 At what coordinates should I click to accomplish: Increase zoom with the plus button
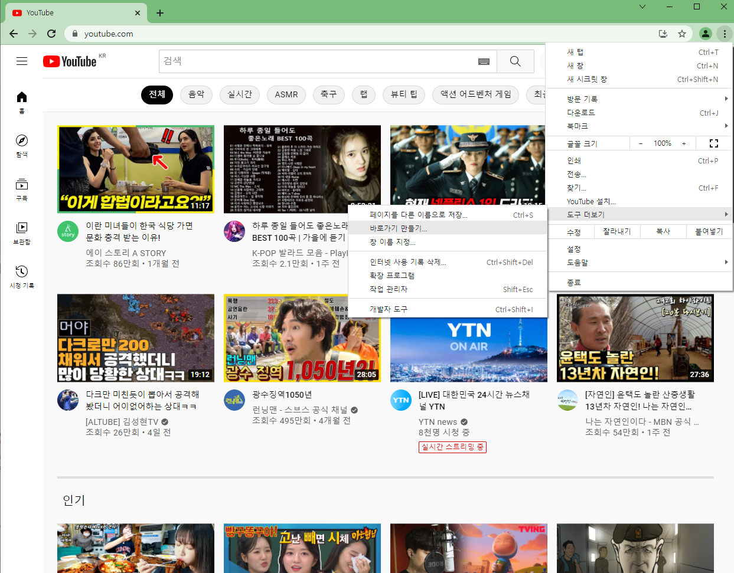pos(684,143)
